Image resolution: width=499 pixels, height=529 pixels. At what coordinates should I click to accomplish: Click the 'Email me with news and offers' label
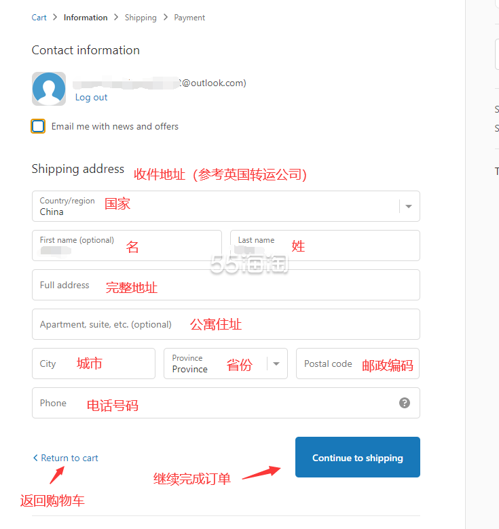pyautogui.click(x=115, y=126)
